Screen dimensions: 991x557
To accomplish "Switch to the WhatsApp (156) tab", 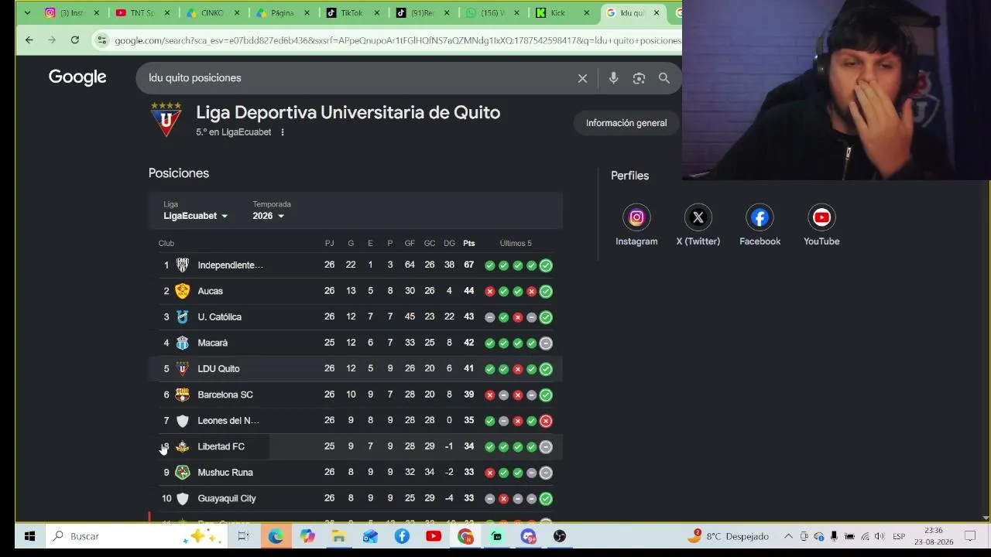I will coord(492,13).
